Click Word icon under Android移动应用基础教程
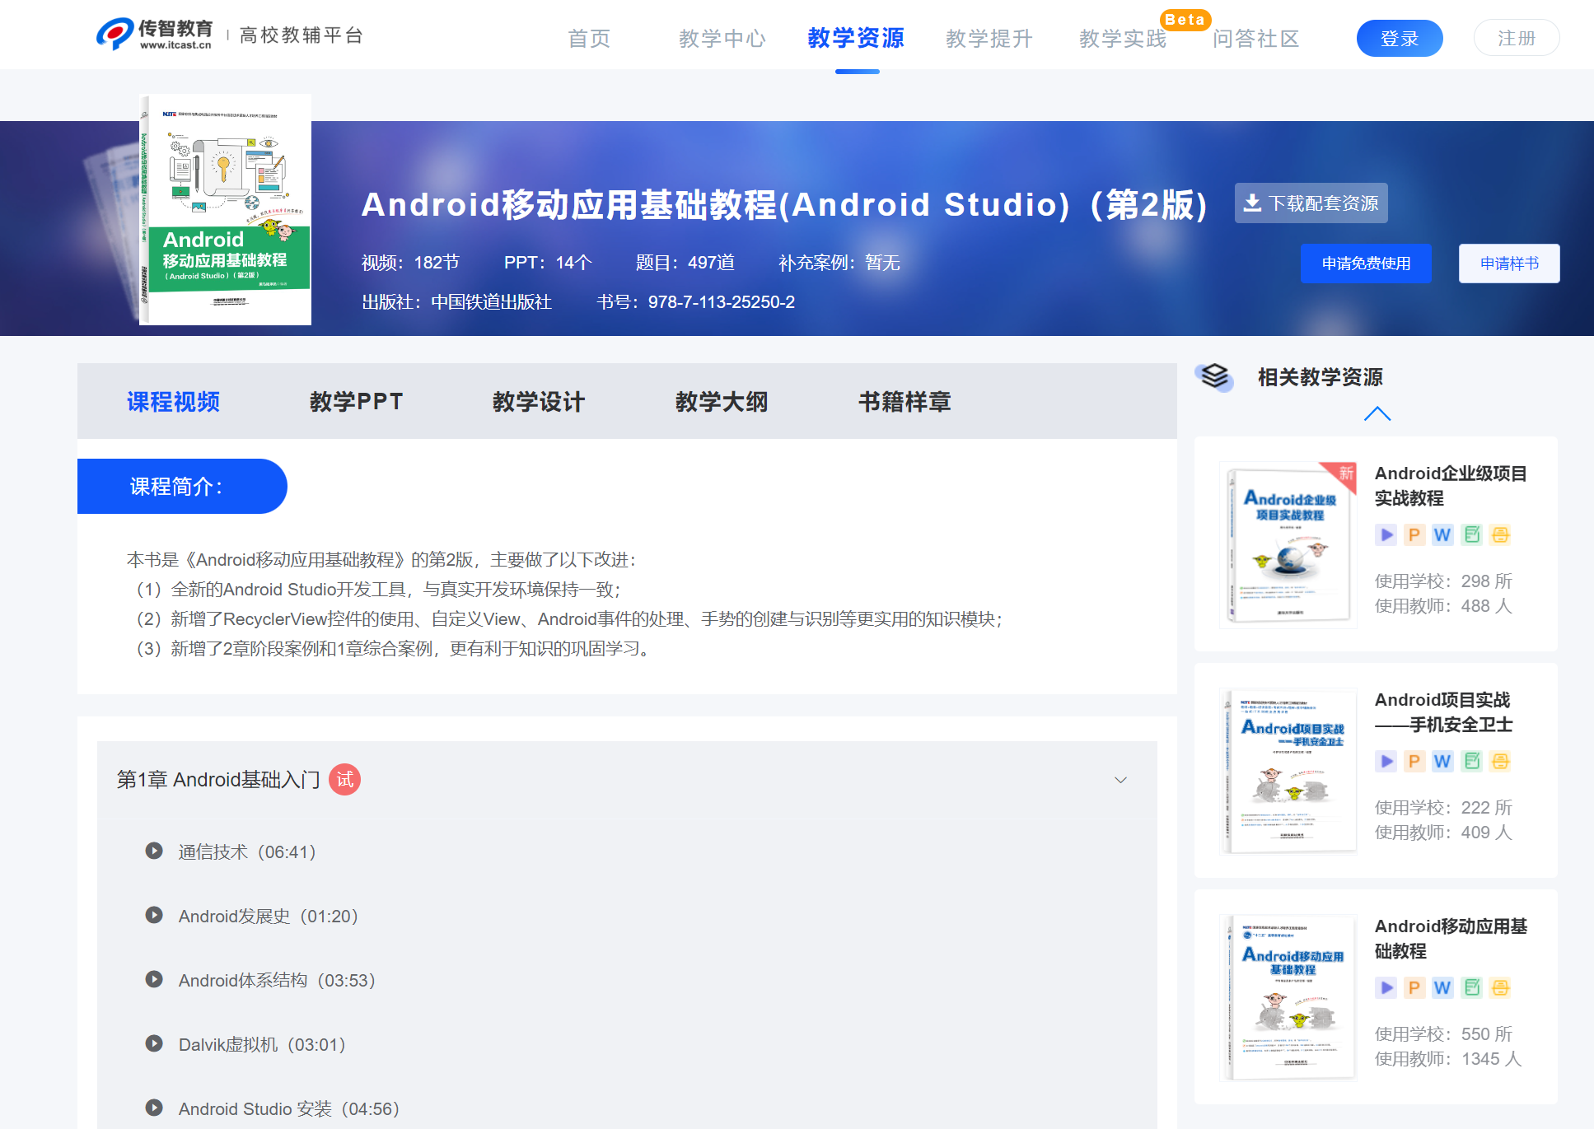Image resolution: width=1594 pixels, height=1129 pixels. tap(1442, 988)
